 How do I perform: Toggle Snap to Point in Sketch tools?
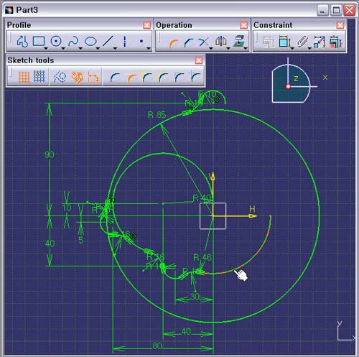[x=39, y=77]
